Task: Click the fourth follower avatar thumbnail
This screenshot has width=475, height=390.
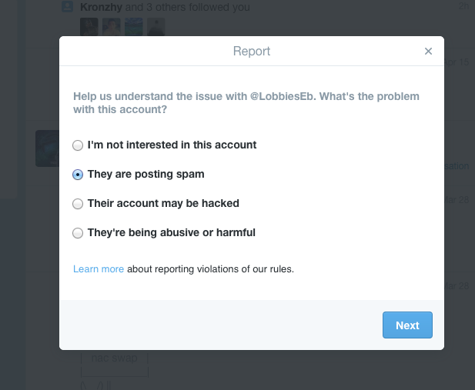Action: tap(156, 27)
